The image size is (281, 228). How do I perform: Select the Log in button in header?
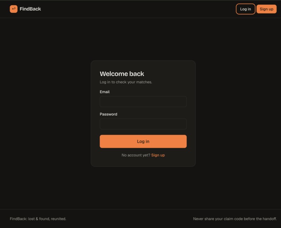tap(246, 9)
